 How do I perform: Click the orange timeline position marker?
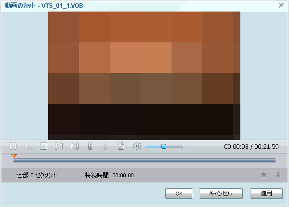tap(14, 156)
